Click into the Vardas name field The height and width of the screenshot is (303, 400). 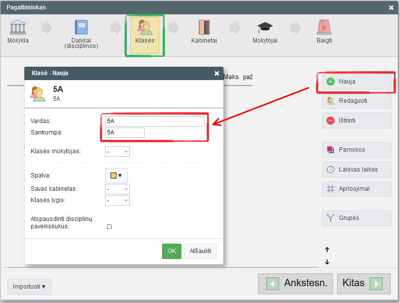154,121
